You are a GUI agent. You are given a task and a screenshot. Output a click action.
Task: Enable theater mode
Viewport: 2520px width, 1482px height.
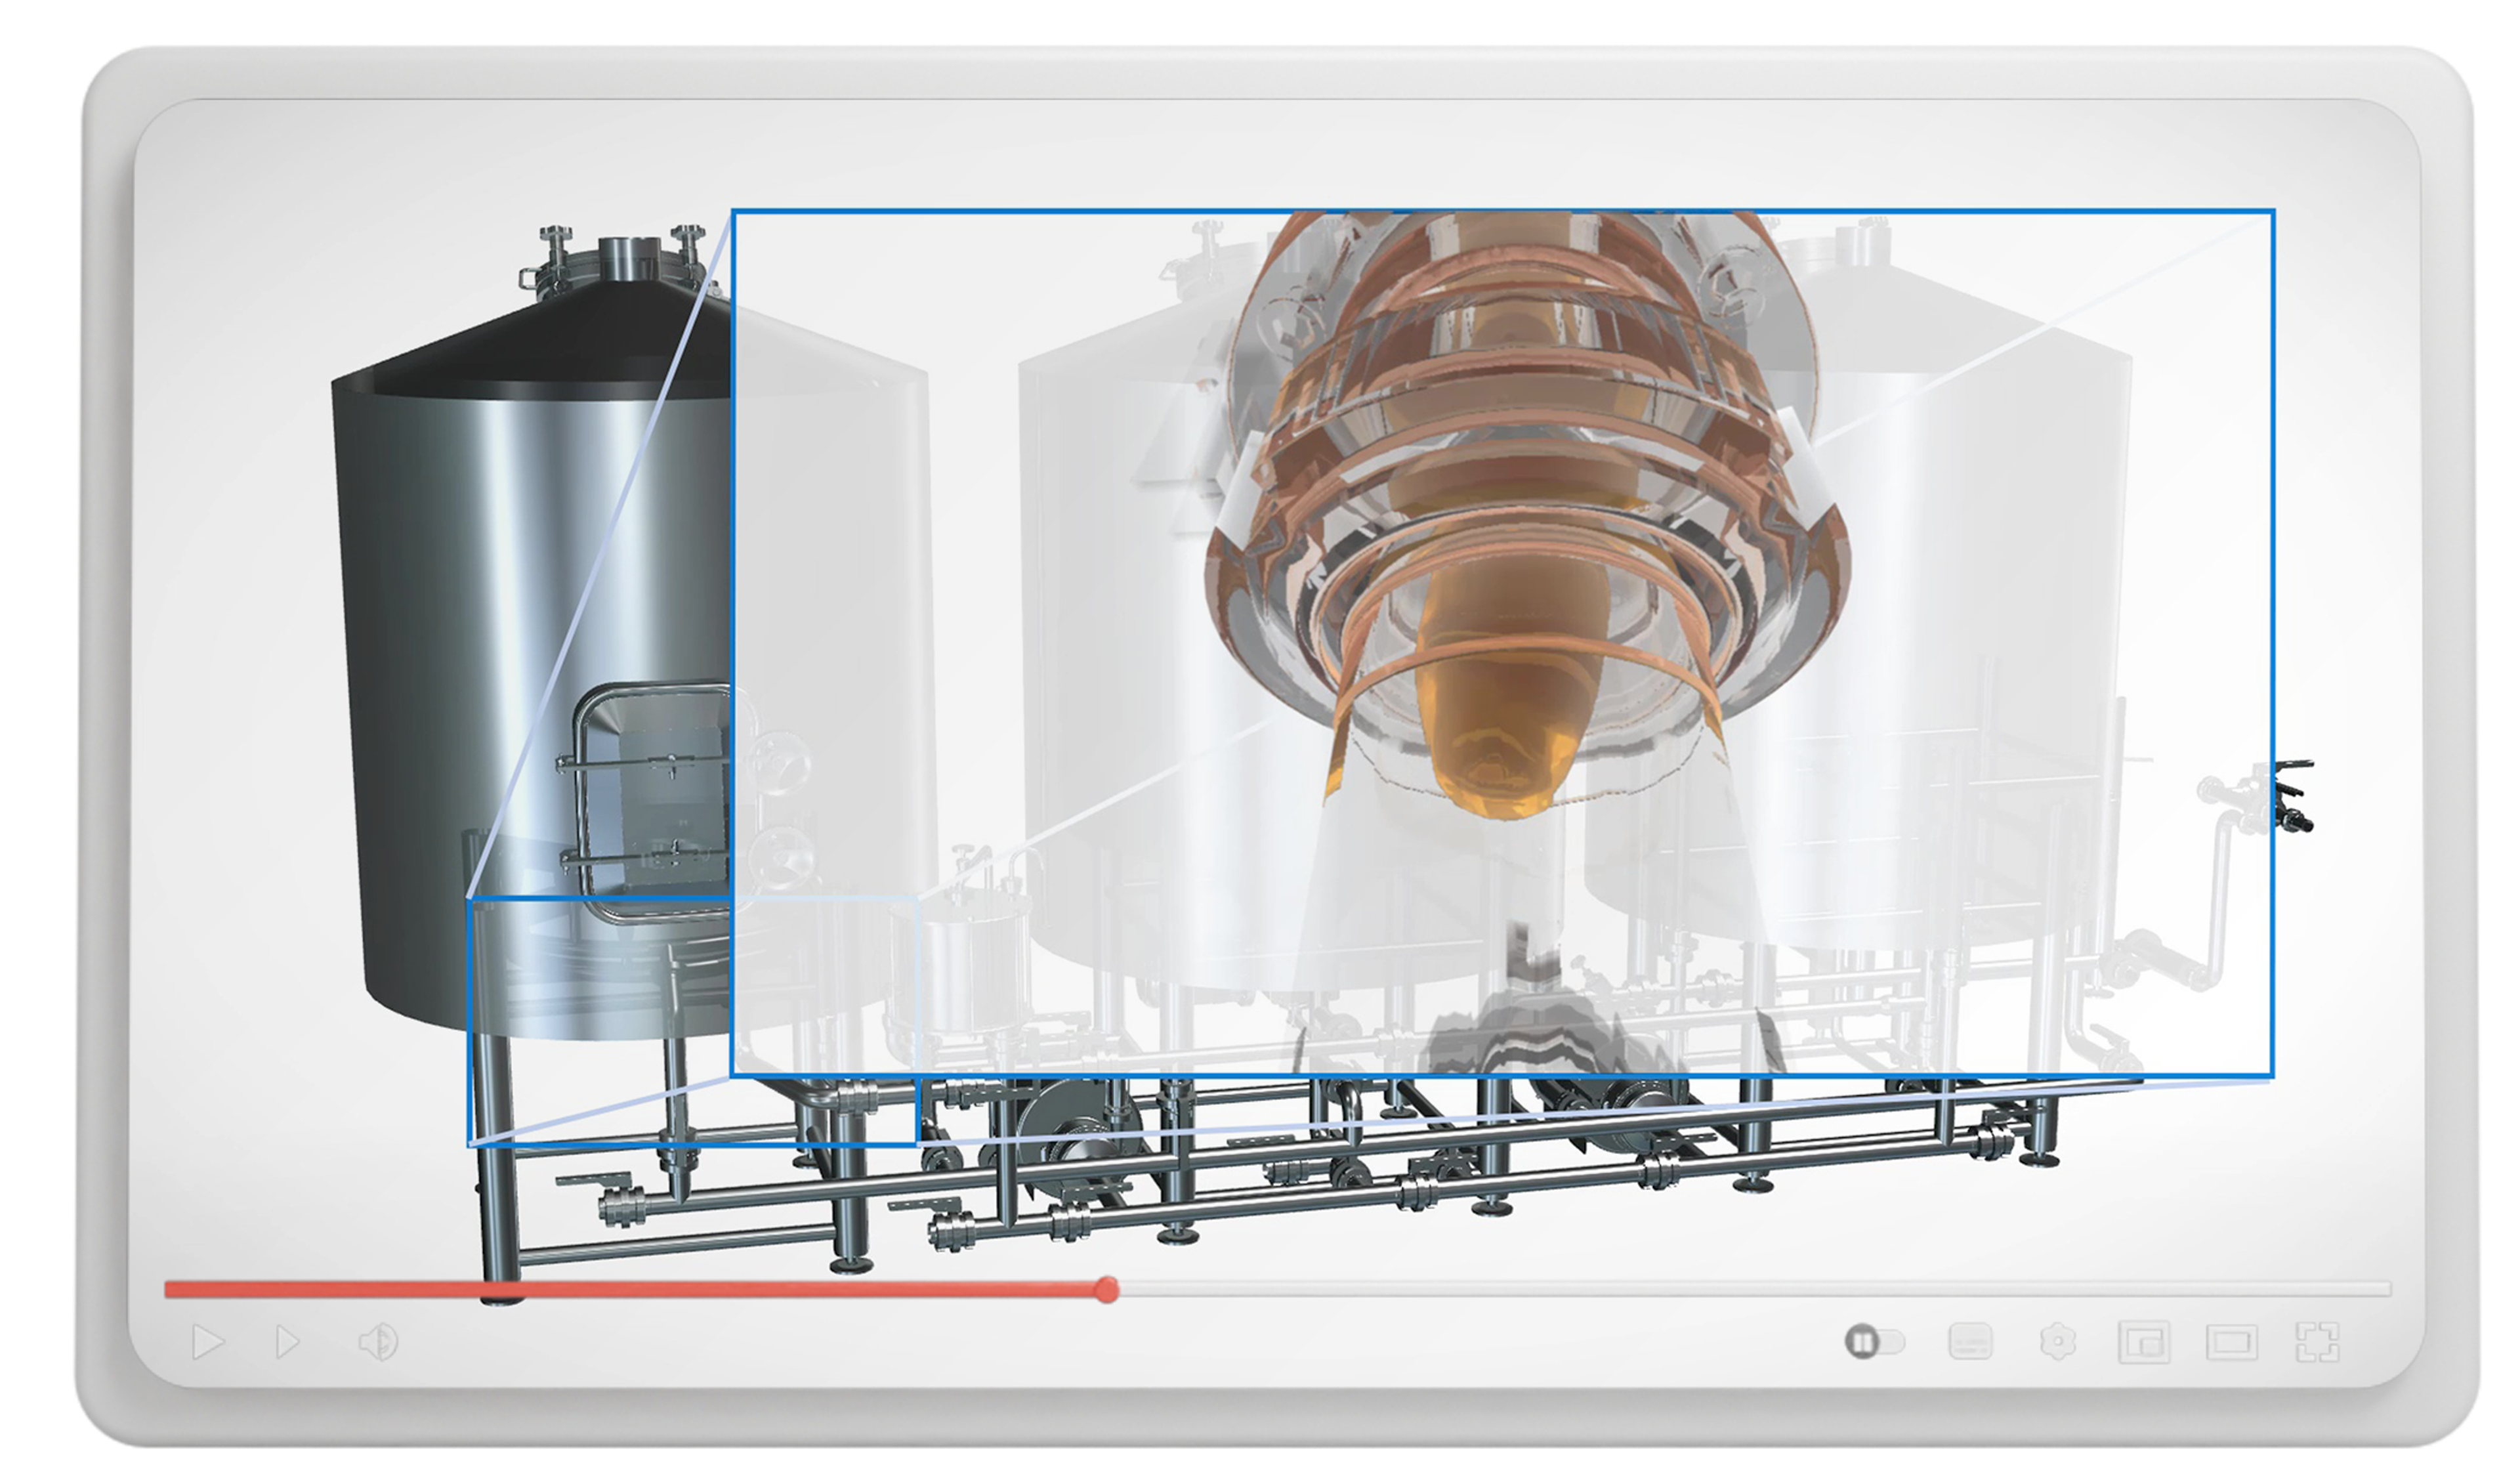click(x=2232, y=1342)
